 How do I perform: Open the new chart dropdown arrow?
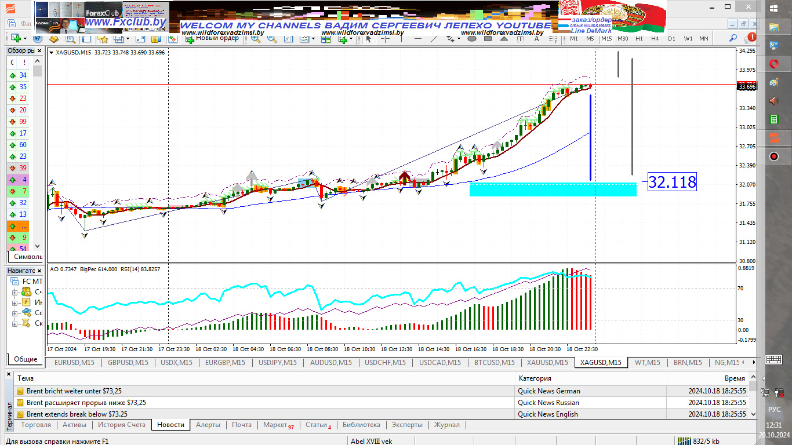[x=26, y=39]
